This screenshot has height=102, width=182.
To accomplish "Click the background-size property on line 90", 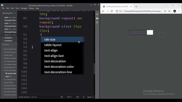I will pyautogui.click(x=54, y=26).
